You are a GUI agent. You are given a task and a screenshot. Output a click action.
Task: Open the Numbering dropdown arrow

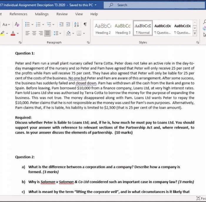[43, 24]
